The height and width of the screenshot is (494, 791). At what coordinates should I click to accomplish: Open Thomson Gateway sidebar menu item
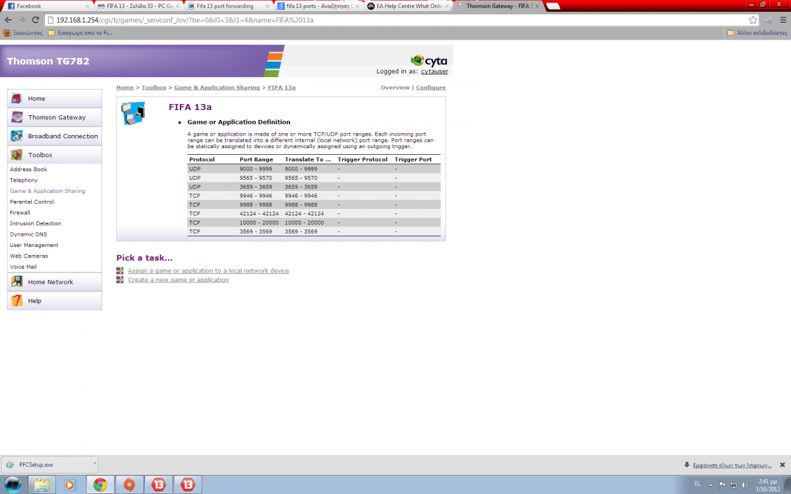[55, 117]
